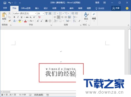
Task: Click the Increase Indent icon
Action: [x=77, y=13]
